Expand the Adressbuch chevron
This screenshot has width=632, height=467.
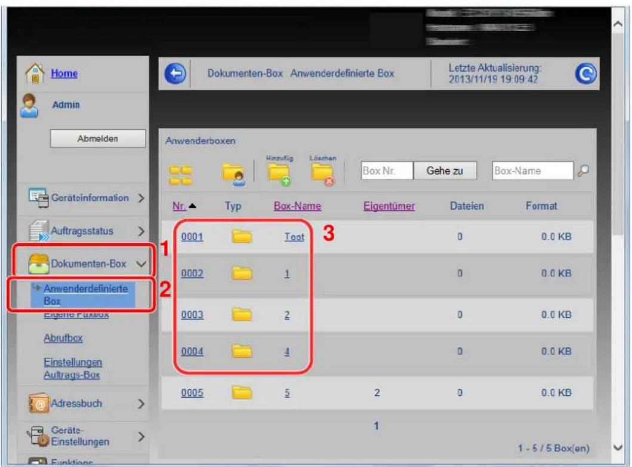click(x=141, y=404)
